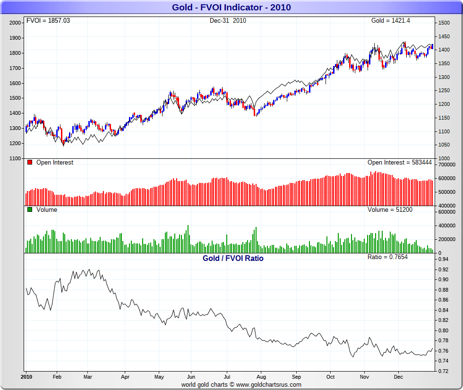Click the 'Mar' month axis label
This screenshot has width=463, height=390.
(88, 377)
